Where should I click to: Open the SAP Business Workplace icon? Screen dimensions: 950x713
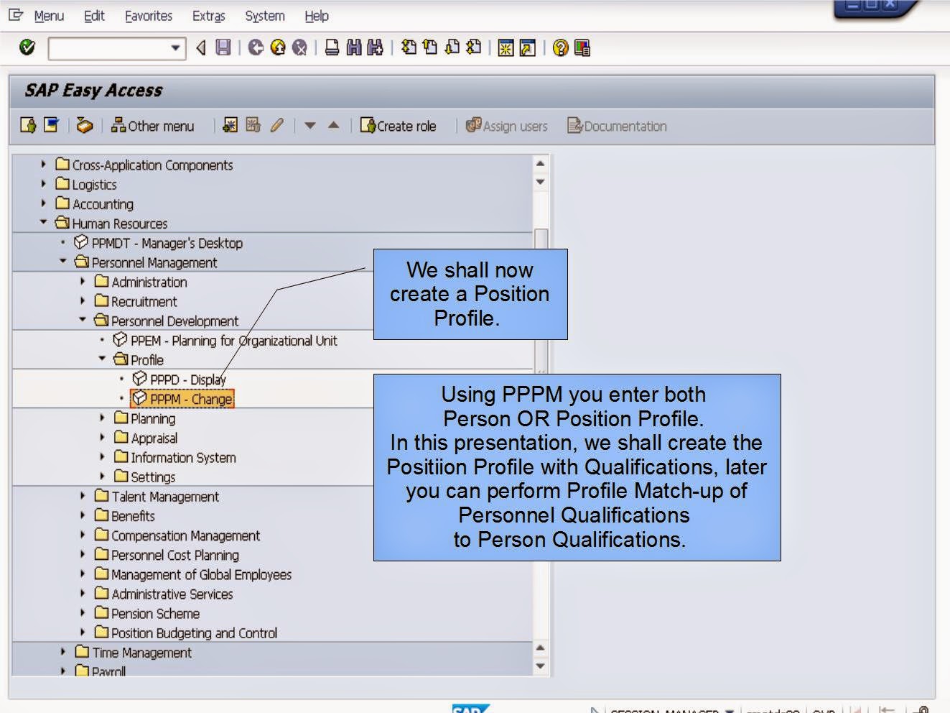tap(85, 125)
